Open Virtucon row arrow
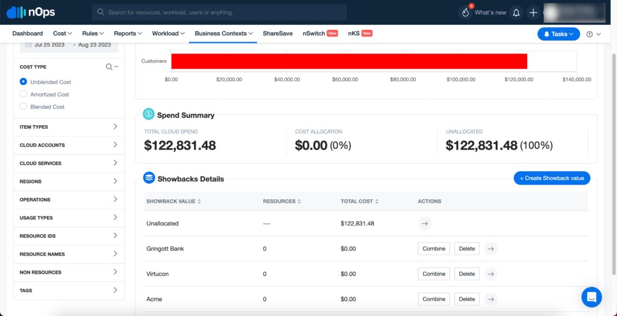This screenshot has height=316, width=617. point(491,274)
